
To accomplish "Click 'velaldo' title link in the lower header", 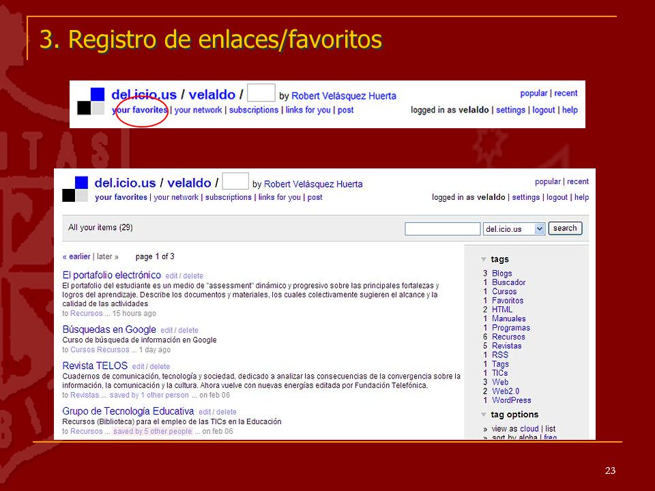I will pos(189,183).
